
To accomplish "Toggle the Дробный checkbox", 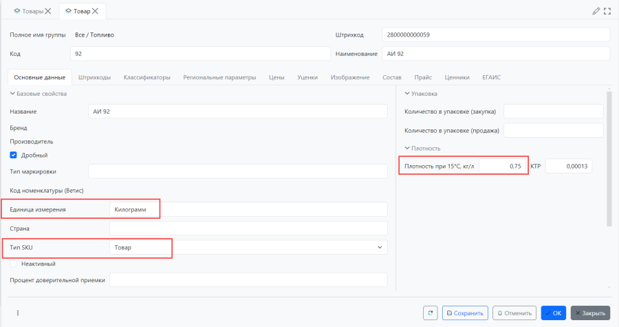I will 13,155.
